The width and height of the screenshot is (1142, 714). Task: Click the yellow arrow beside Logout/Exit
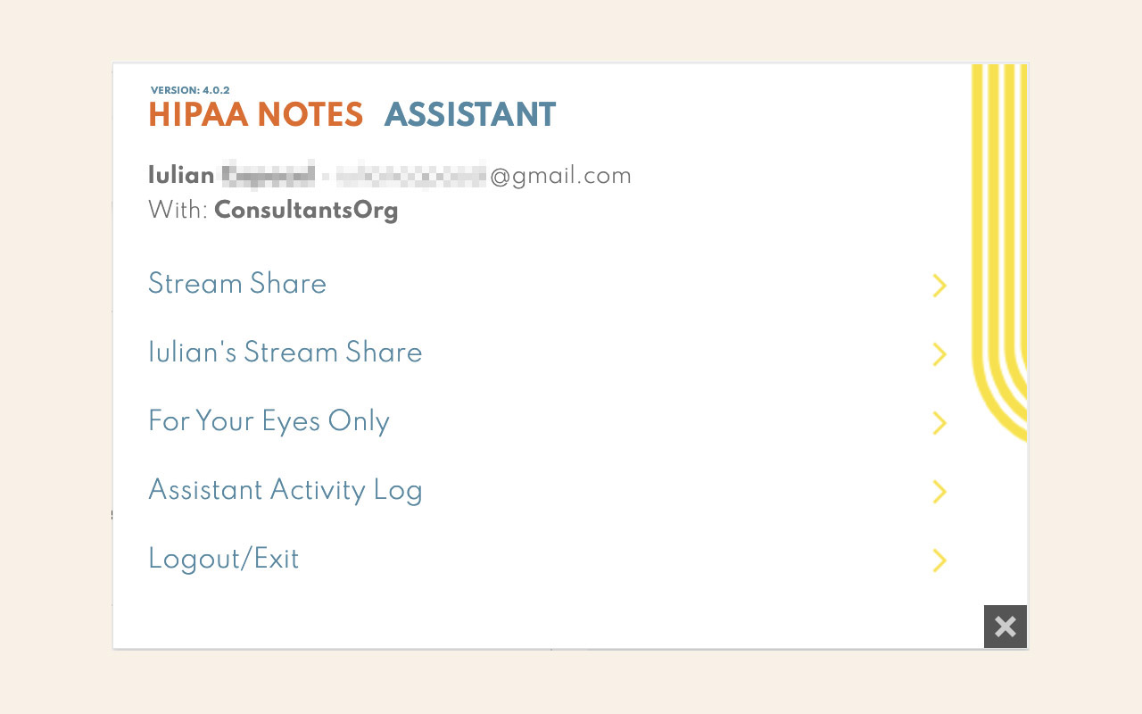click(939, 560)
